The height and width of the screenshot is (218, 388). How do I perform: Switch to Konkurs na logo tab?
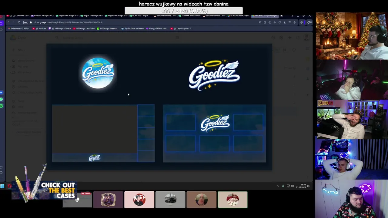coord(42,16)
